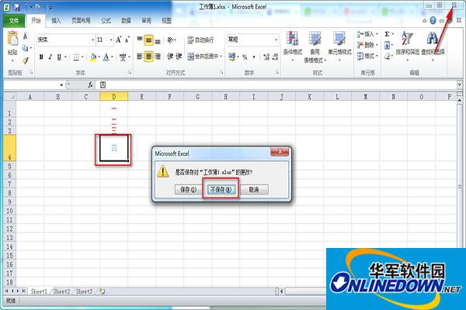Increase decimal places
This screenshot has height=310, width=466.
[x=266, y=57]
